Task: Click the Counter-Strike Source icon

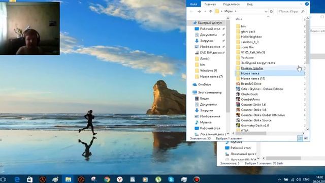Action: pos(238,120)
